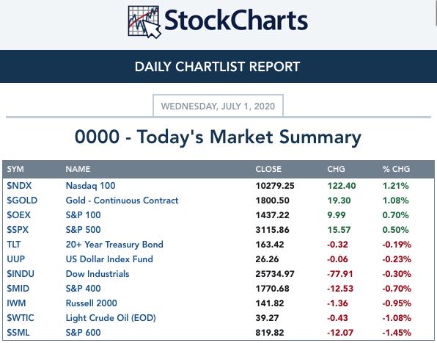The height and width of the screenshot is (343, 437).
Task: Select the TLT ticker symbol
Action: tap(14, 245)
